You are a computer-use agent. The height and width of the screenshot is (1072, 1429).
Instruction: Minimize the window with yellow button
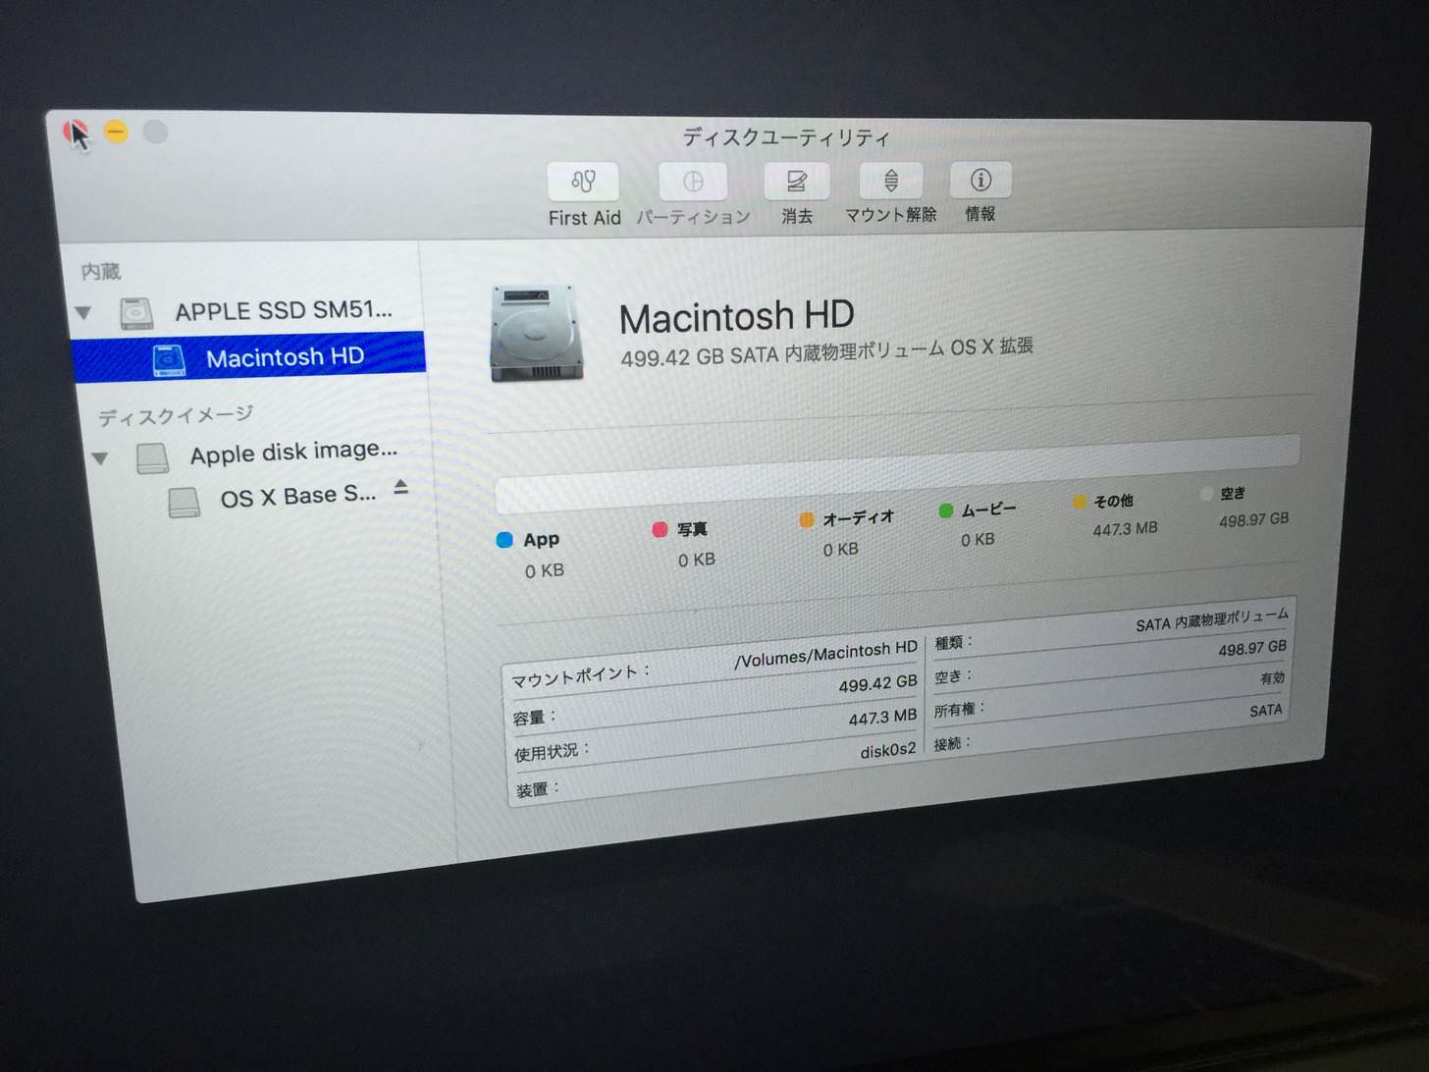pyautogui.click(x=116, y=131)
